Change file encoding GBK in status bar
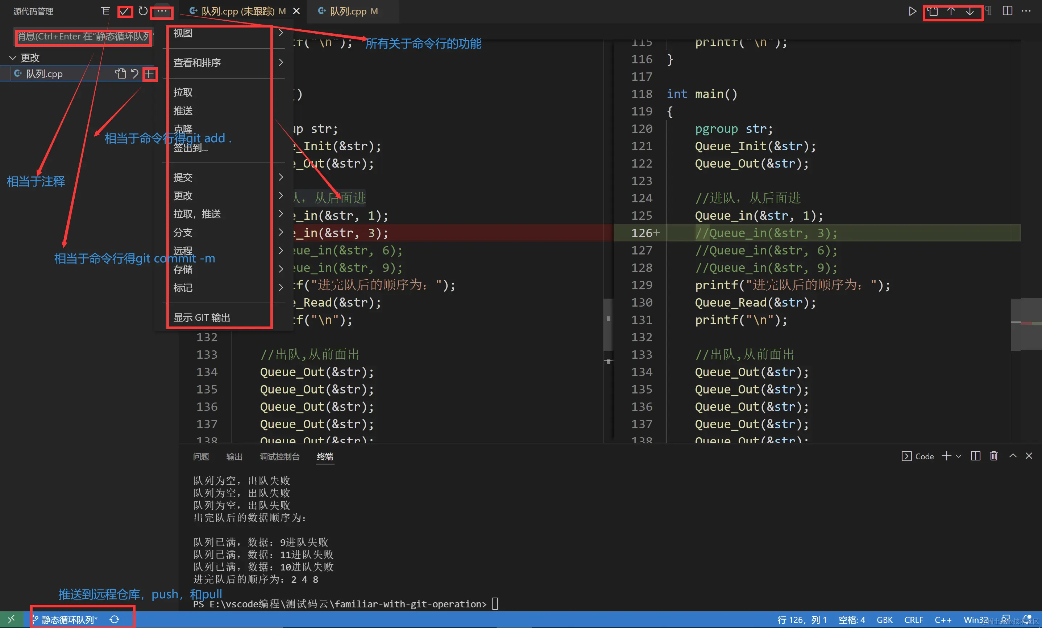The height and width of the screenshot is (628, 1042). 884,620
